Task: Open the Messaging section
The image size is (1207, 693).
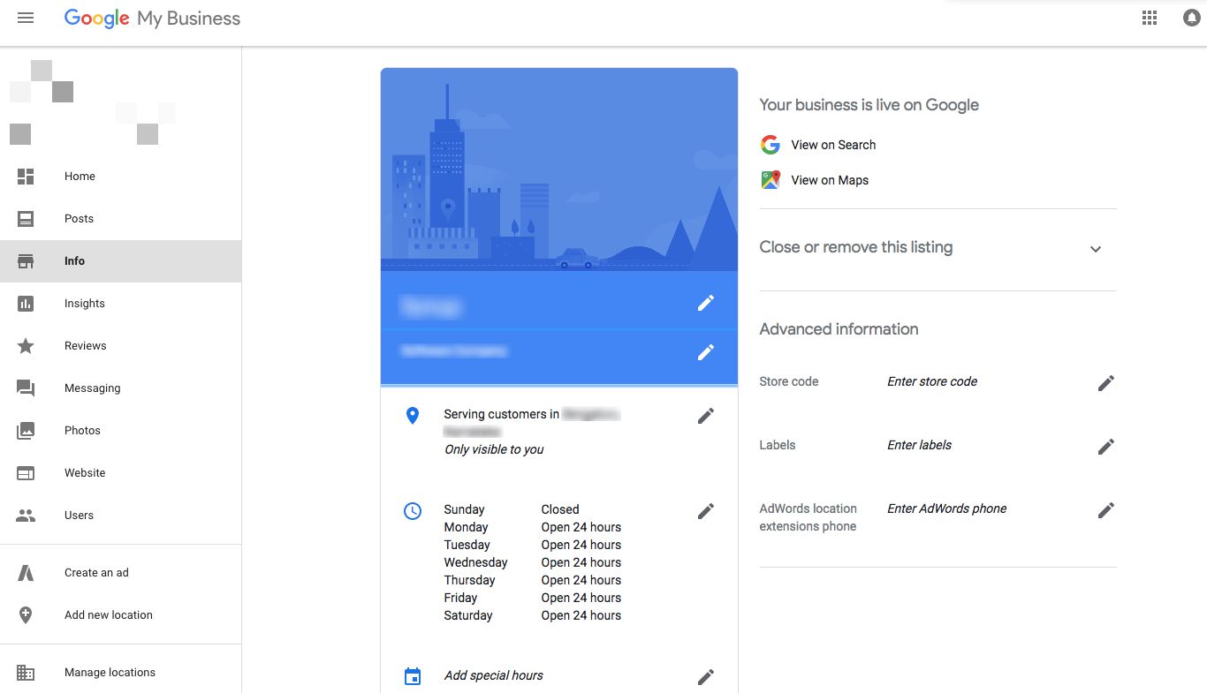Action: point(120,388)
